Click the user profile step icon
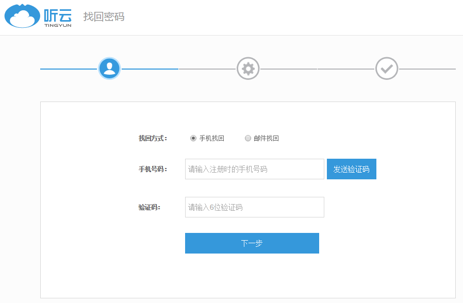 pyautogui.click(x=109, y=69)
